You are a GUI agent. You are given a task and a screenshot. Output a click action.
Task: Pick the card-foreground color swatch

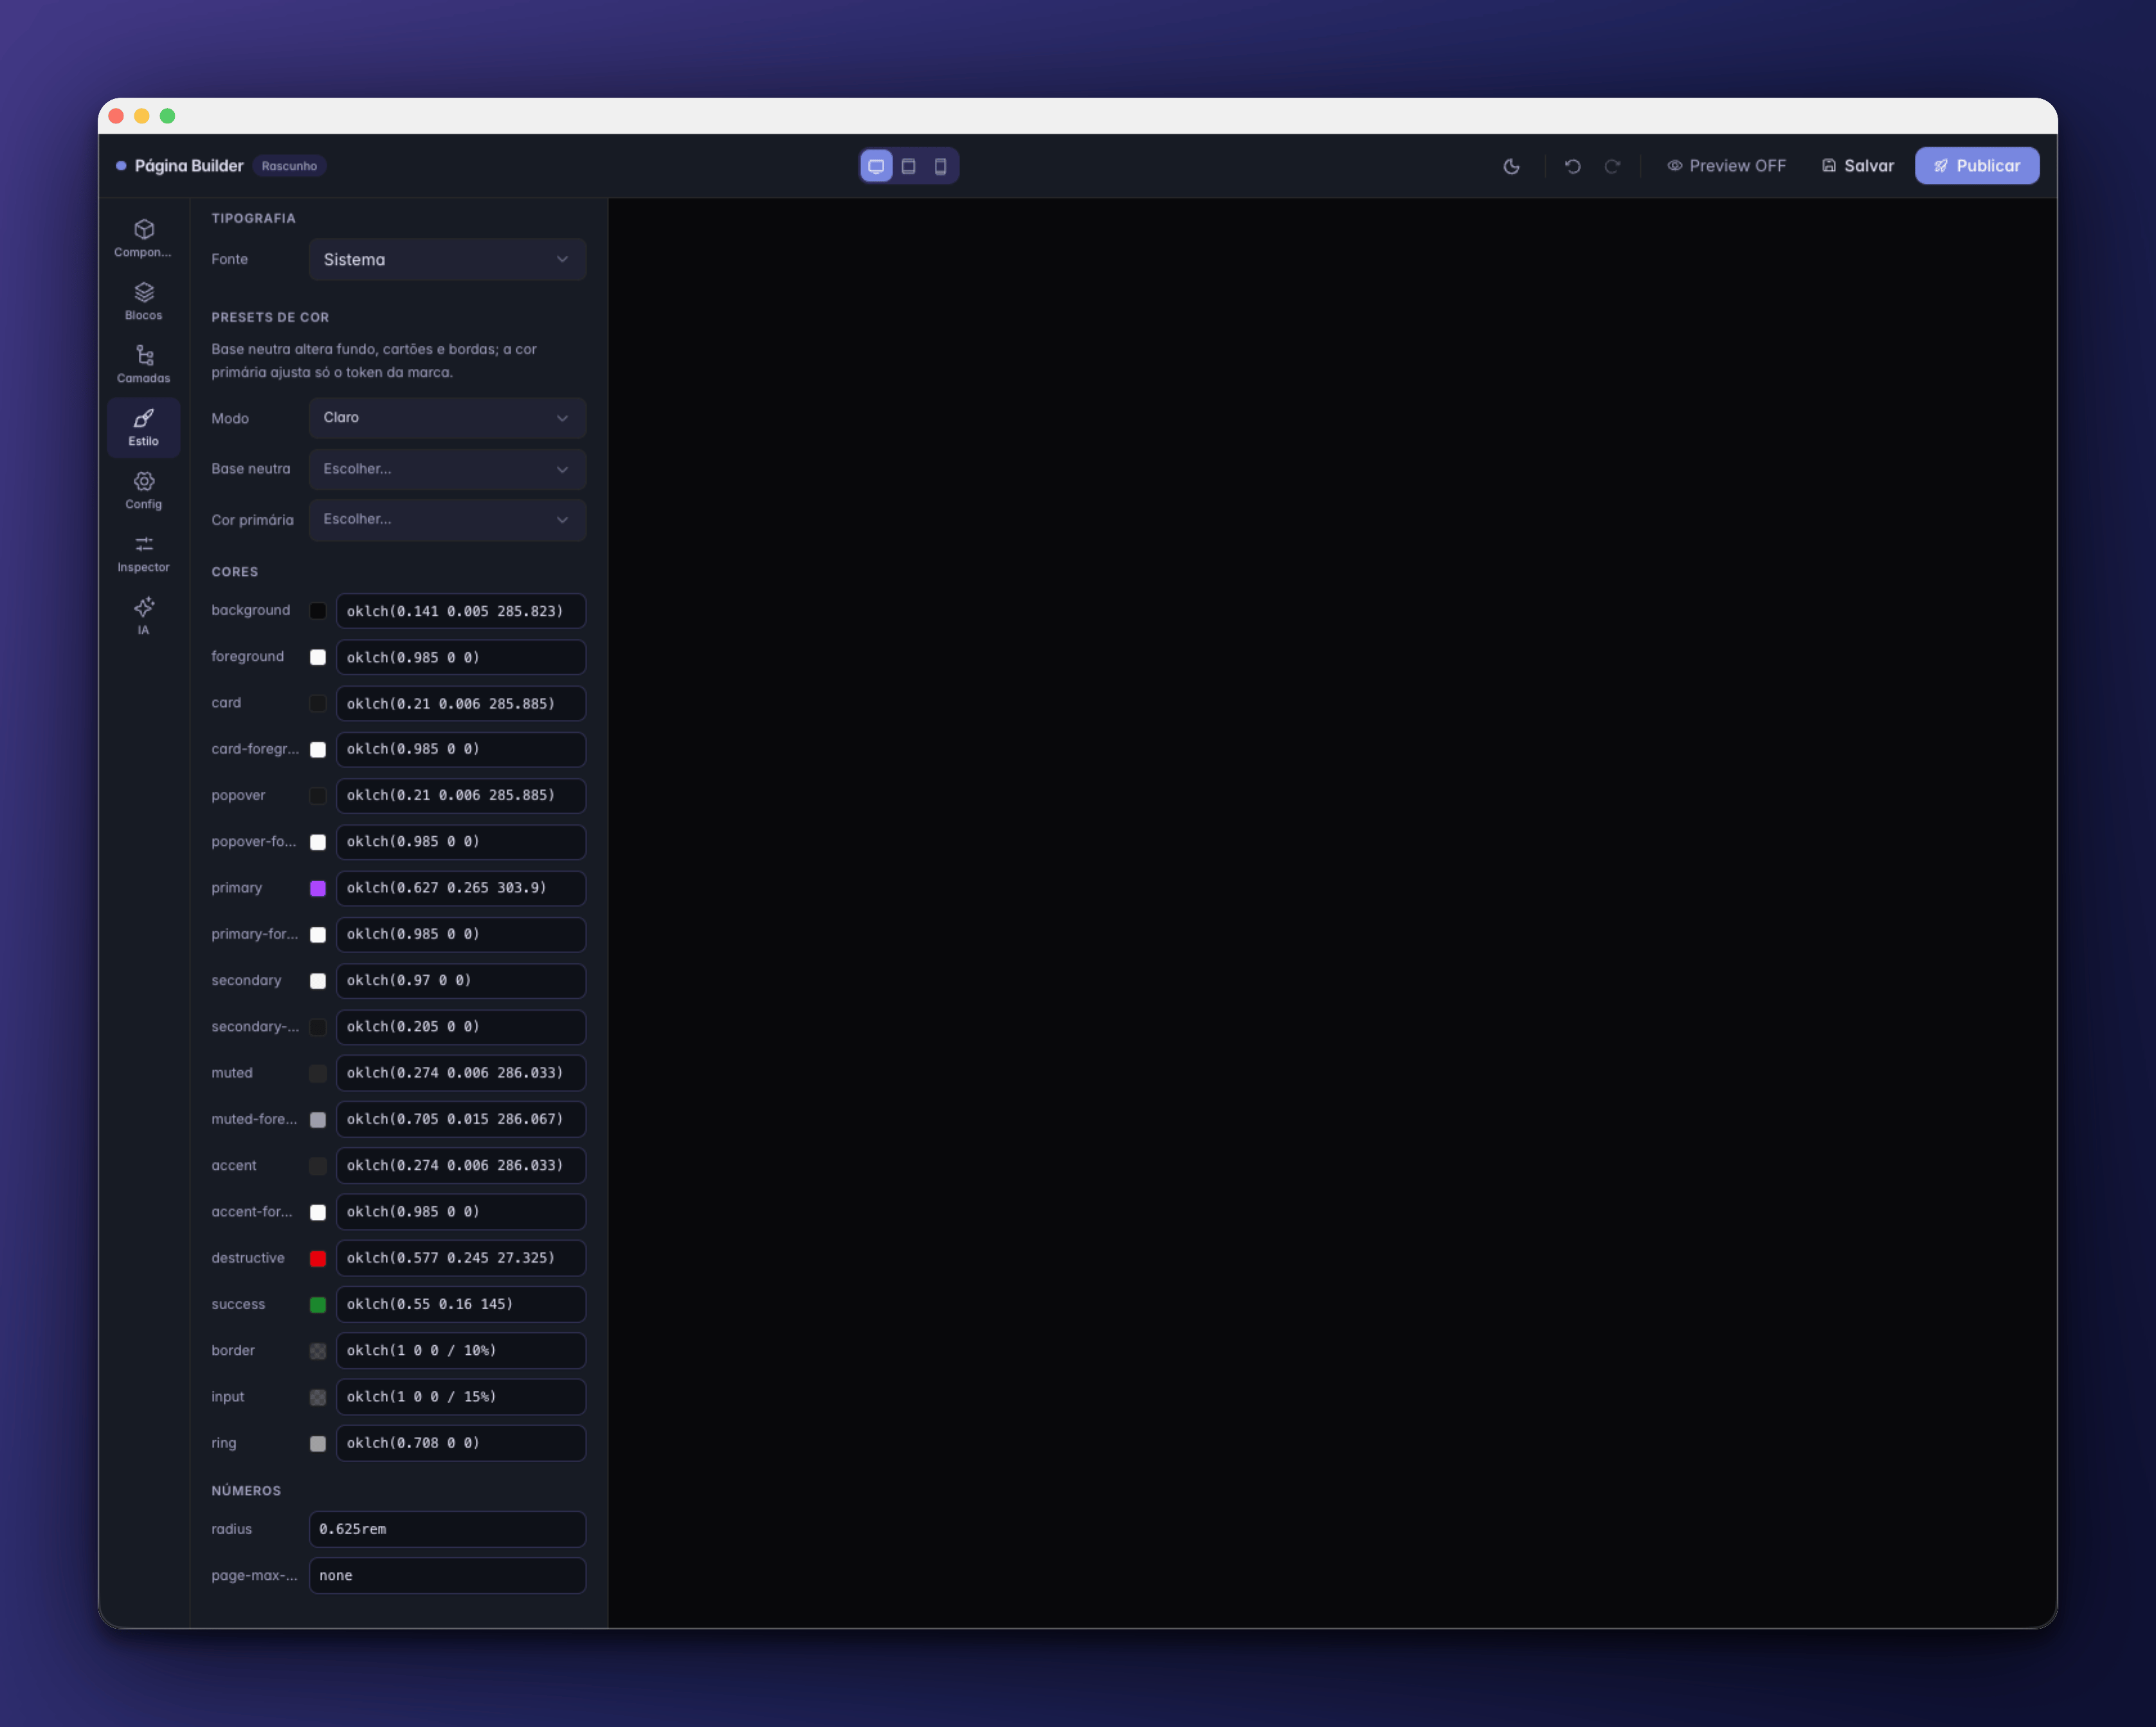pyautogui.click(x=318, y=749)
